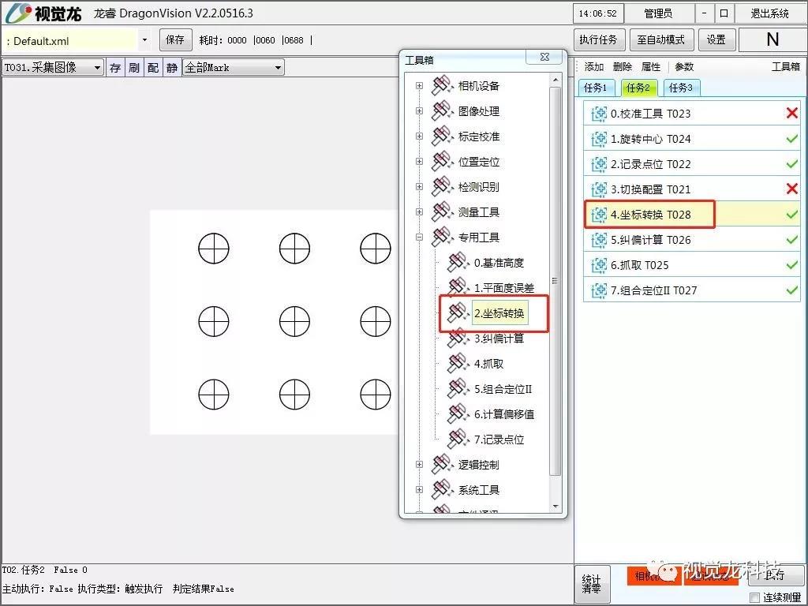
Task: Toggle the 存 button in image toolbar
Action: tap(115, 68)
